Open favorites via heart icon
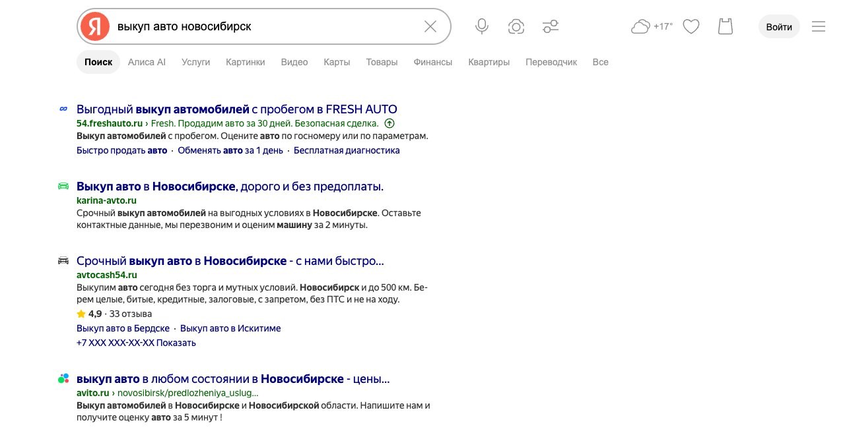Viewport: 845px width, 435px height. click(691, 26)
